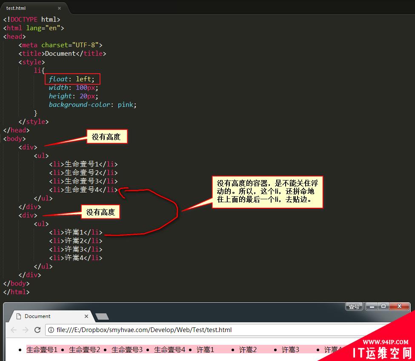Screen dimensions: 415x361
Task: Click code line <li>生命壹号2</li>
Action: (83, 172)
